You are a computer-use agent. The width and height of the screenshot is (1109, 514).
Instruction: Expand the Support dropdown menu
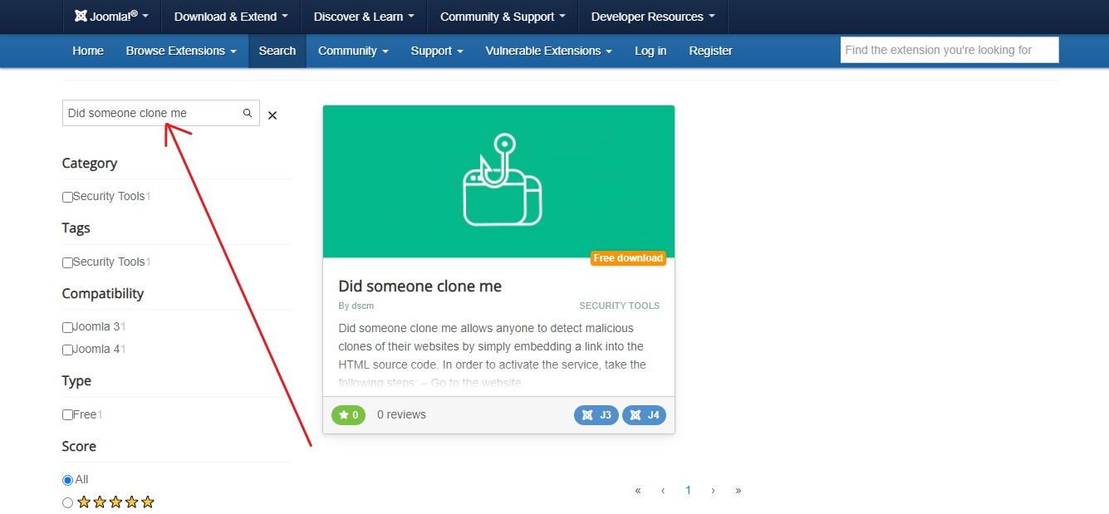(437, 51)
